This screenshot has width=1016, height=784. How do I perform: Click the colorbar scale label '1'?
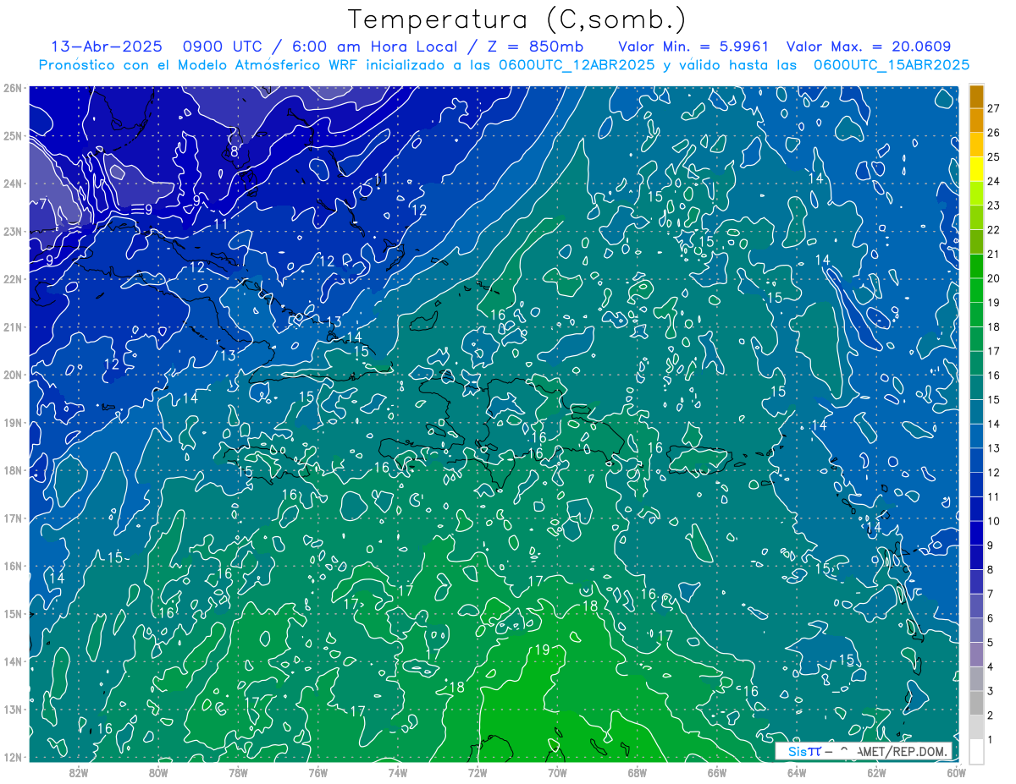pyautogui.click(x=991, y=740)
